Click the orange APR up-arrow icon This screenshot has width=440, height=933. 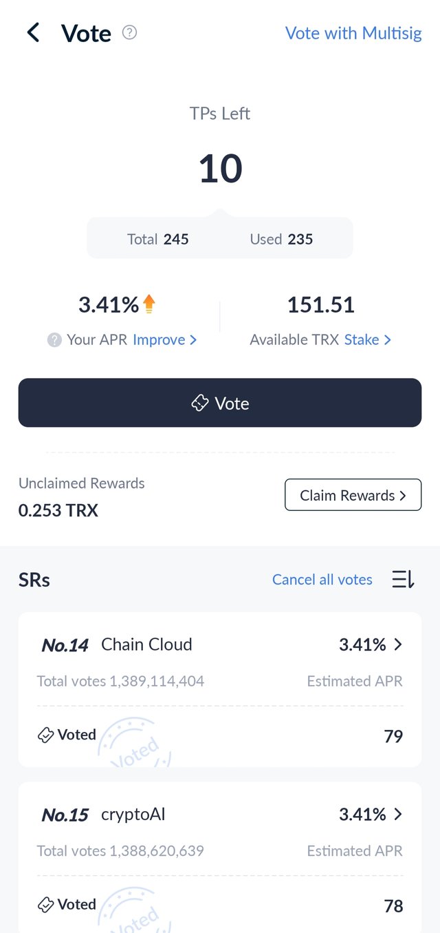point(149,304)
